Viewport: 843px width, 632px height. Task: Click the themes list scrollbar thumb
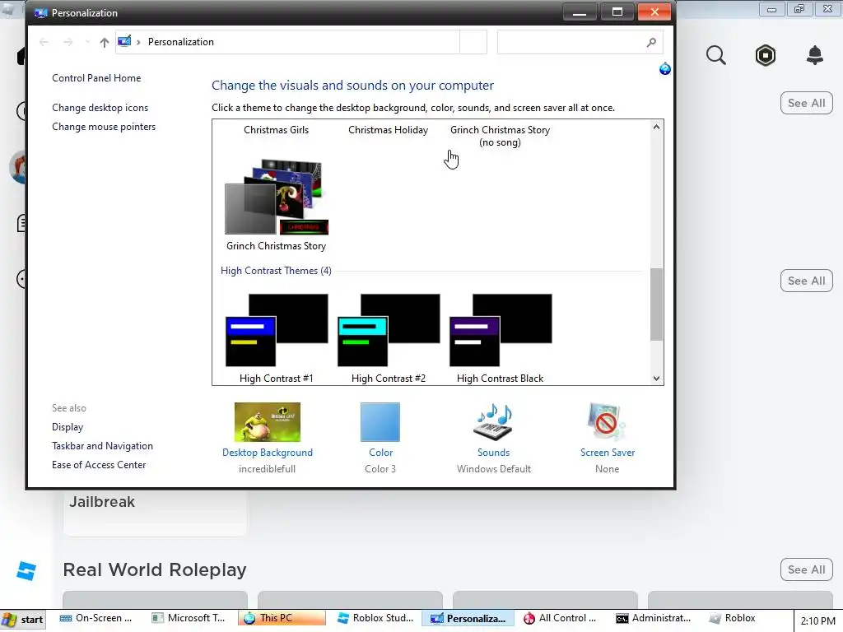point(656,304)
